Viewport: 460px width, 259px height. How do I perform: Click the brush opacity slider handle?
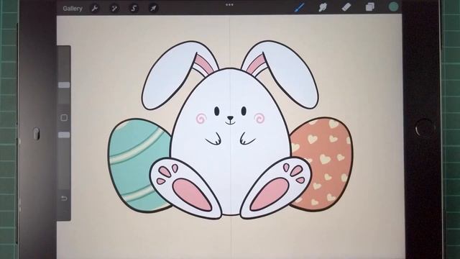pyautogui.click(x=64, y=135)
